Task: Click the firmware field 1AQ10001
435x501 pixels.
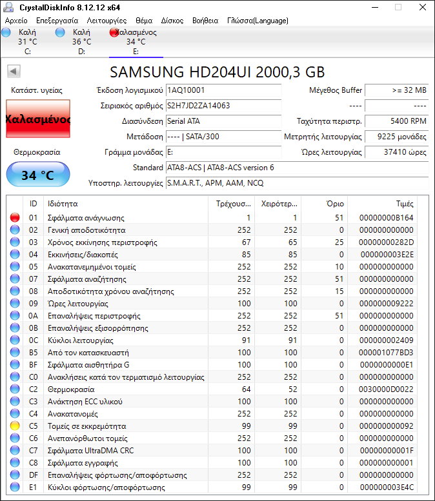Action: pos(223,90)
